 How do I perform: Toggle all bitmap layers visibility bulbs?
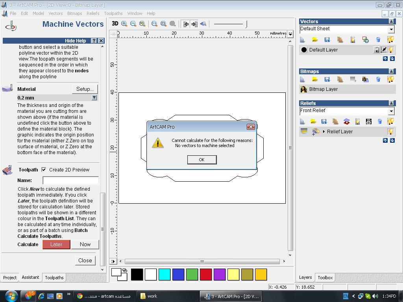[391, 79]
